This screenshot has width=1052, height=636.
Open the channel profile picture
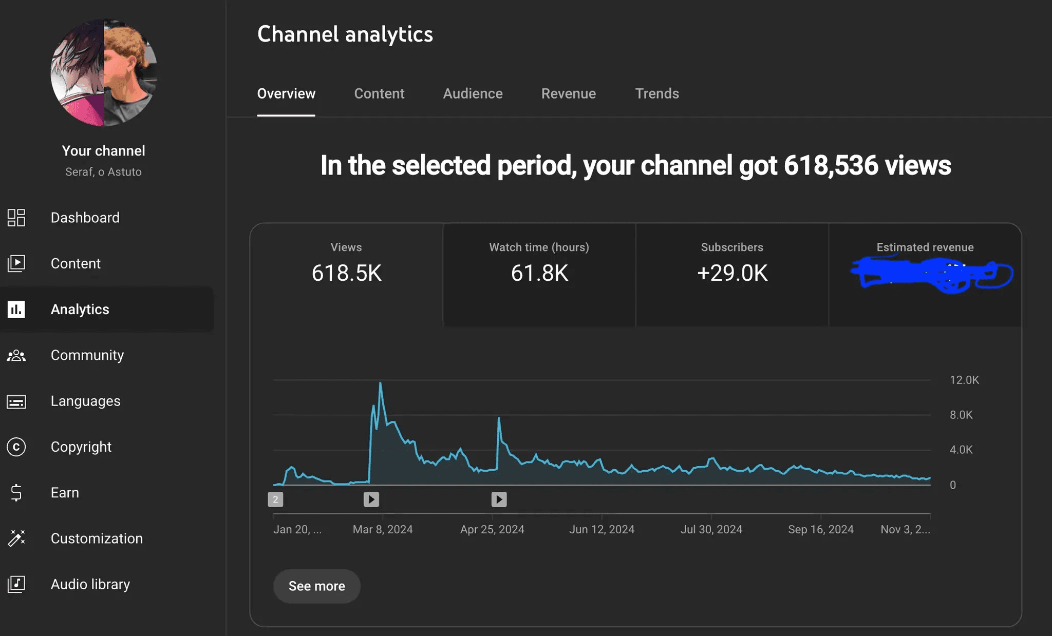tap(104, 73)
